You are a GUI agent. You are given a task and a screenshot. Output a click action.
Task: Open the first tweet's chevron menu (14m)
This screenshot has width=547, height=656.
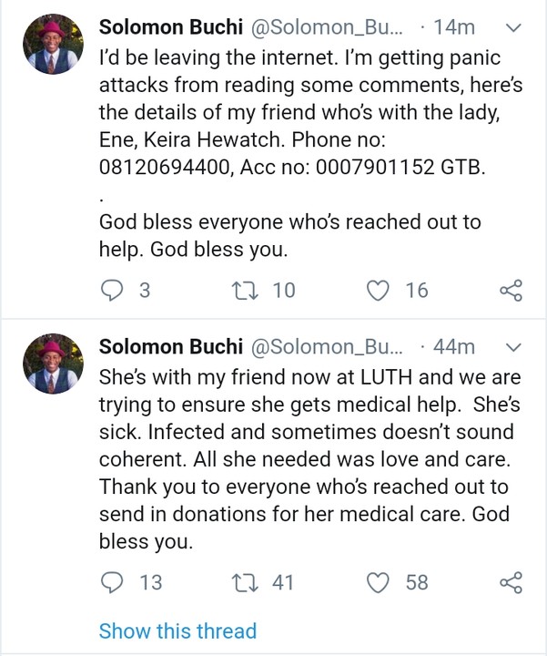[512, 29]
